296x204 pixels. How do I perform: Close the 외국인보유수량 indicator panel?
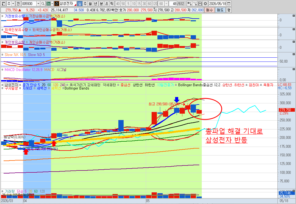[x=294, y=29]
